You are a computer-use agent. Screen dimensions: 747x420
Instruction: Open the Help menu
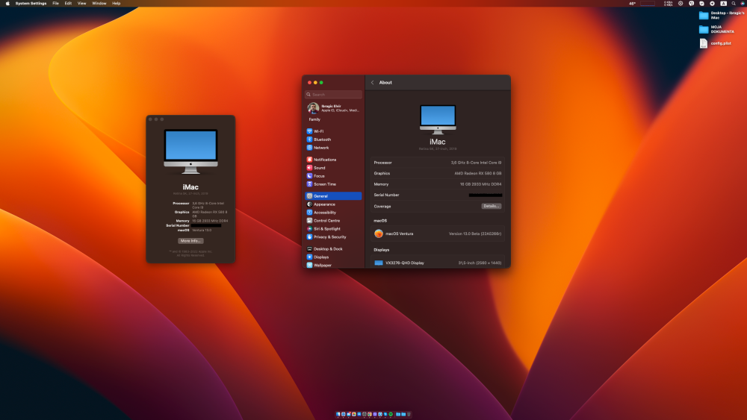coord(117,3)
